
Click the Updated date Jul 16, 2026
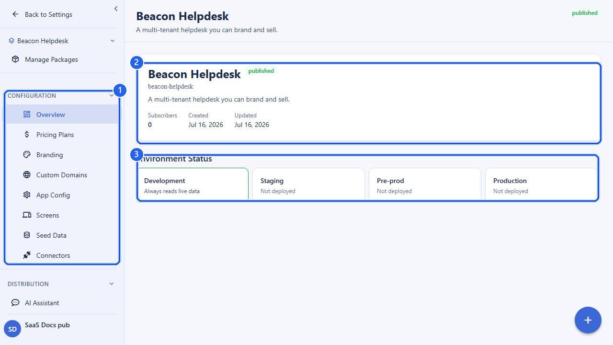[x=252, y=125]
